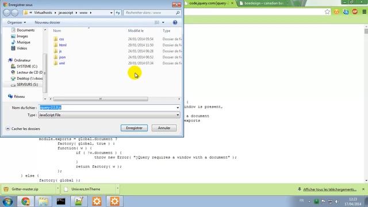Click javascript in the breadcrumb path

pyautogui.click(x=66, y=13)
